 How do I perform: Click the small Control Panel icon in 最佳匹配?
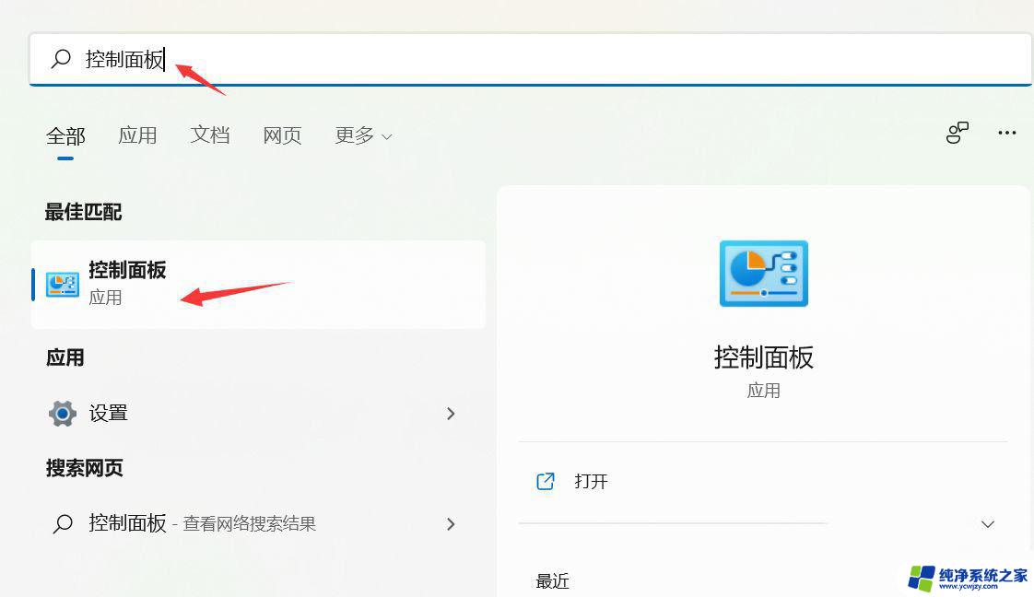point(63,284)
